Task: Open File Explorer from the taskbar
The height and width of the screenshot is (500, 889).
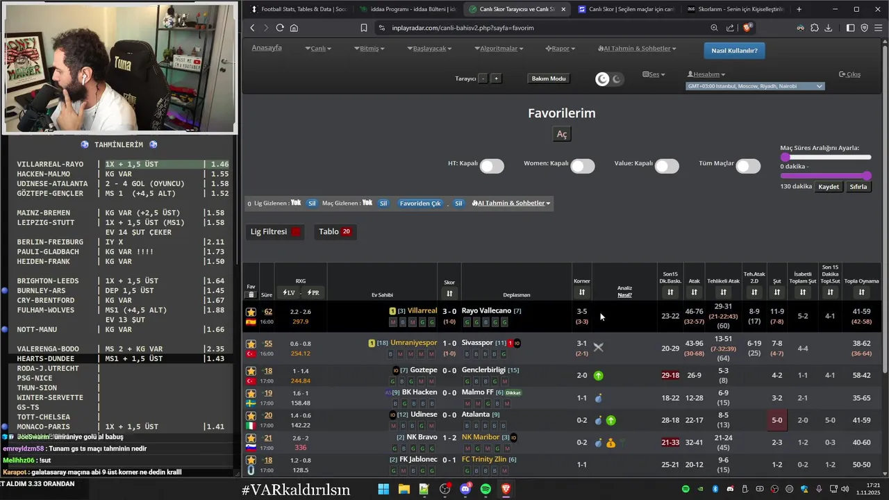Action: (404, 489)
